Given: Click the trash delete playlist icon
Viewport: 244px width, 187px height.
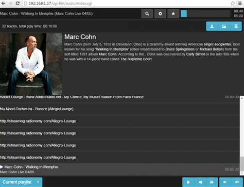Looking at the screenshot, I should [236, 26].
